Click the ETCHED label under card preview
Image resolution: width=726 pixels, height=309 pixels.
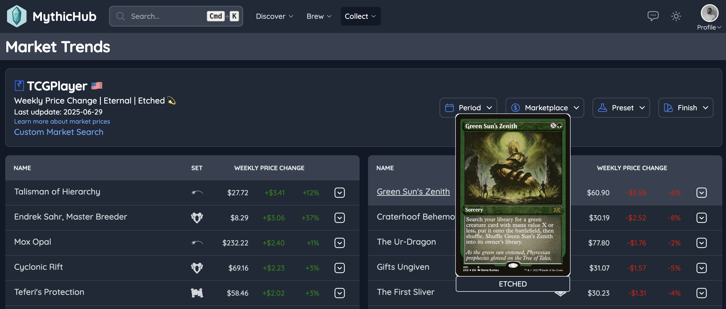pyautogui.click(x=513, y=284)
